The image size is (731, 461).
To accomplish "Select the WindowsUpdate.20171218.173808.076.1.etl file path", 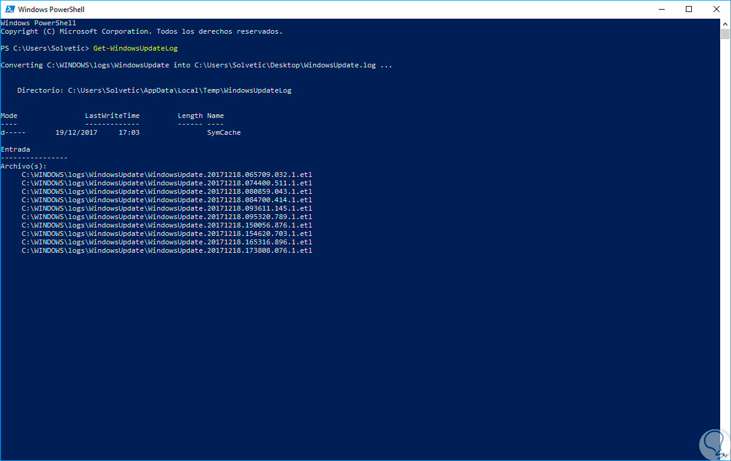I will tap(167, 250).
